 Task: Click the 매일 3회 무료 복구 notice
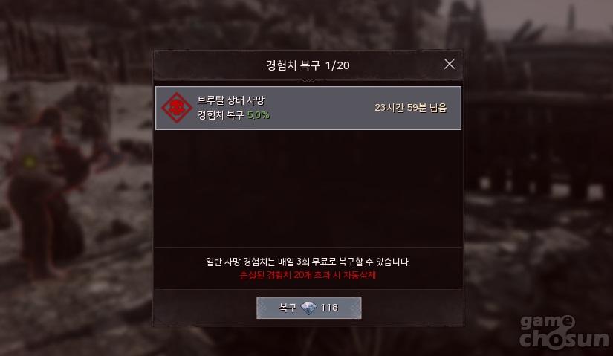click(x=308, y=262)
